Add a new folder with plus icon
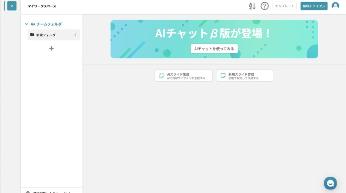The width and height of the screenshot is (346, 193). pyautogui.click(x=51, y=49)
